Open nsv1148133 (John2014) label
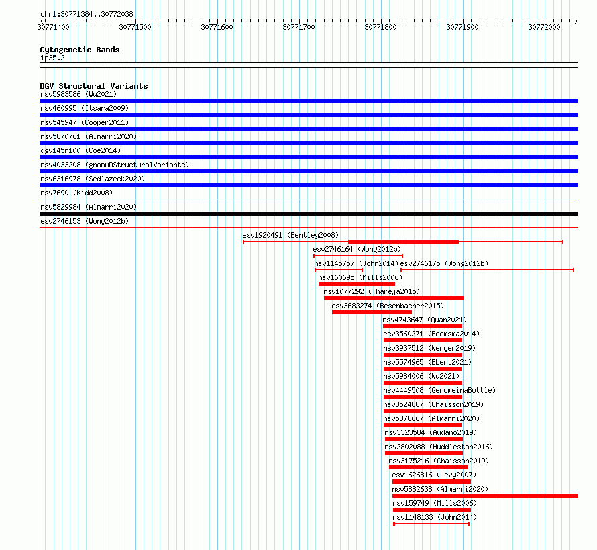The width and height of the screenshot is (597, 550). pyautogui.click(x=435, y=517)
